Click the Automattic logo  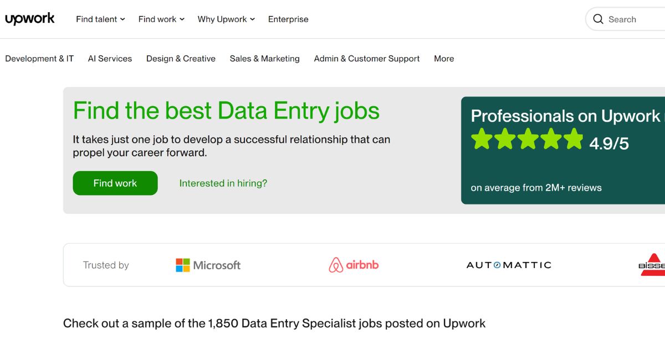click(508, 265)
